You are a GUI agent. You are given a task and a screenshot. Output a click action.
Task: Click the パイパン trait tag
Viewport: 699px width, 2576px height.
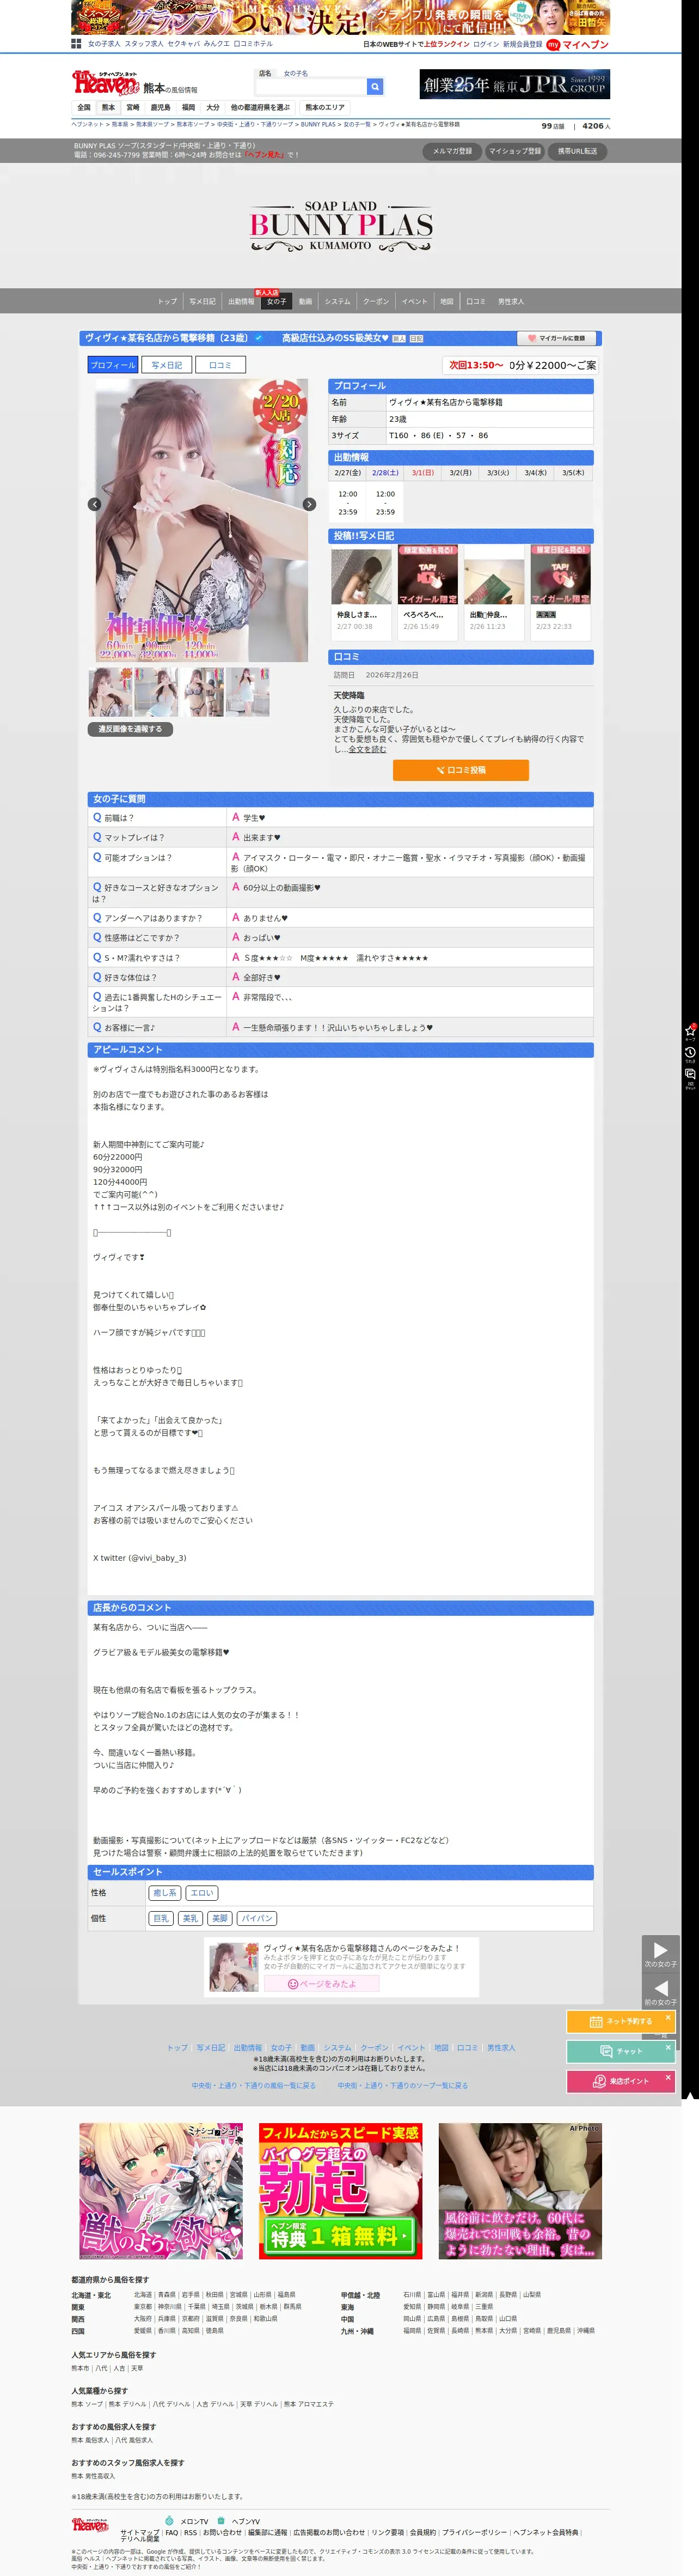[256, 1918]
